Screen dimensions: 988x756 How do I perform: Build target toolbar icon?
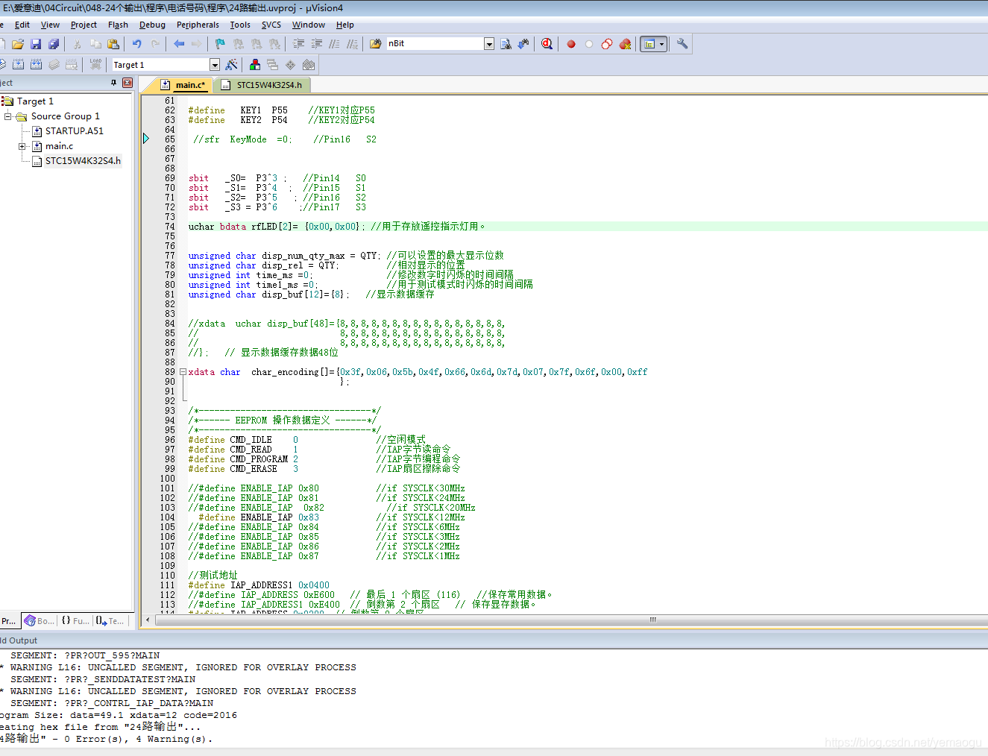tap(18, 65)
